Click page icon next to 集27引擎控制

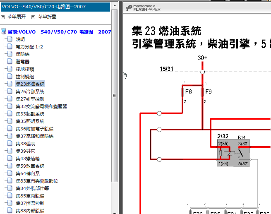pos(10,99)
